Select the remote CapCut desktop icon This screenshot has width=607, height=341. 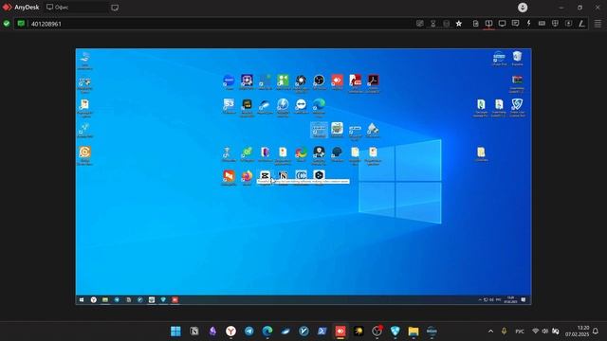click(x=265, y=177)
